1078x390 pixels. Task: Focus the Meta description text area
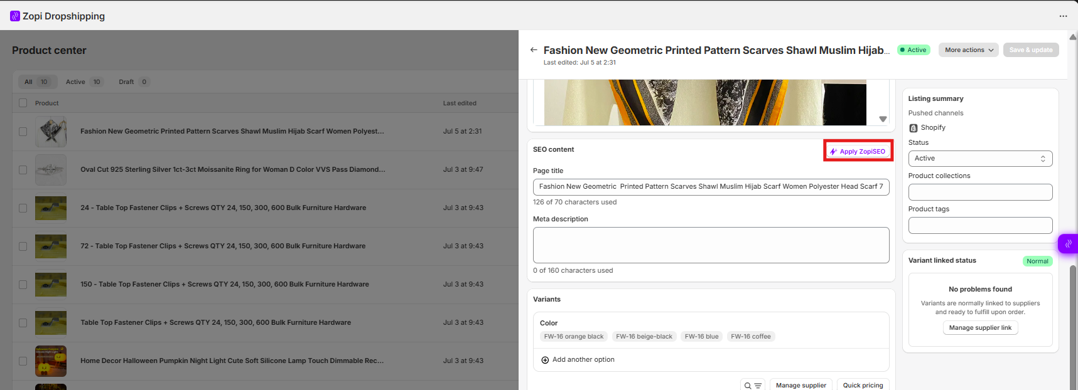(711, 245)
